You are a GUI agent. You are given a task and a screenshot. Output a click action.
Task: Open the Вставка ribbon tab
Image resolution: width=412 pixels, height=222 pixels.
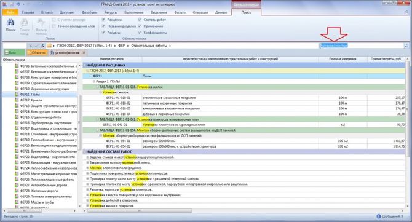[x=47, y=12]
